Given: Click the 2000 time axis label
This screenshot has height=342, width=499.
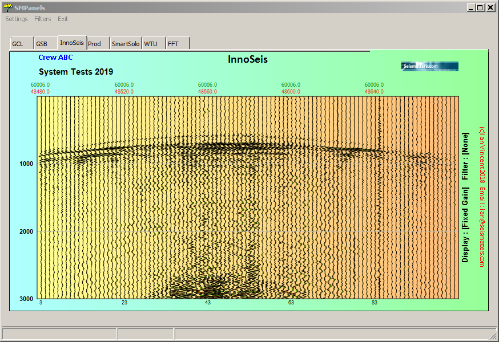Looking at the screenshot, I should coord(26,232).
